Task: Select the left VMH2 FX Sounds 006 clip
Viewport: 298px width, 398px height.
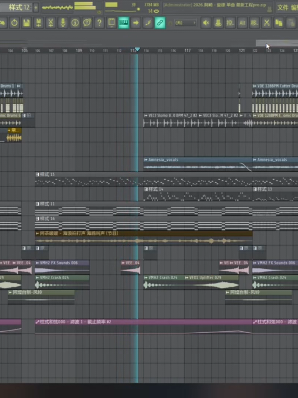Action: (x=62, y=268)
